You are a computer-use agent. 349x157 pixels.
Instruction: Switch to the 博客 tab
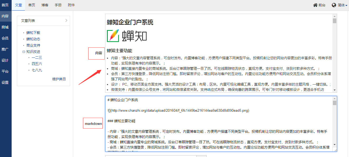point(45,5)
